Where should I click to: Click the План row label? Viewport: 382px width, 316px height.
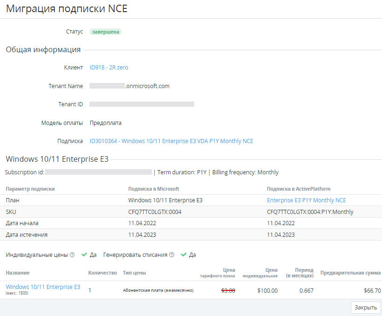[13, 200]
